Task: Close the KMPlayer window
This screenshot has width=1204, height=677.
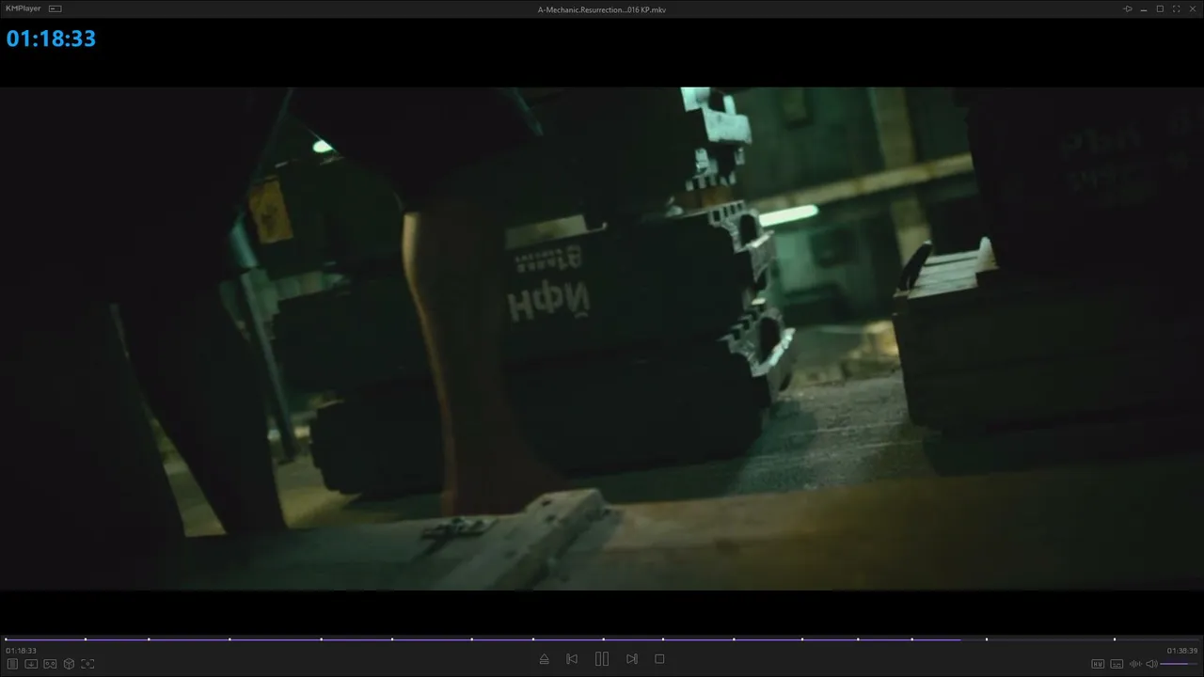Action: pyautogui.click(x=1192, y=8)
